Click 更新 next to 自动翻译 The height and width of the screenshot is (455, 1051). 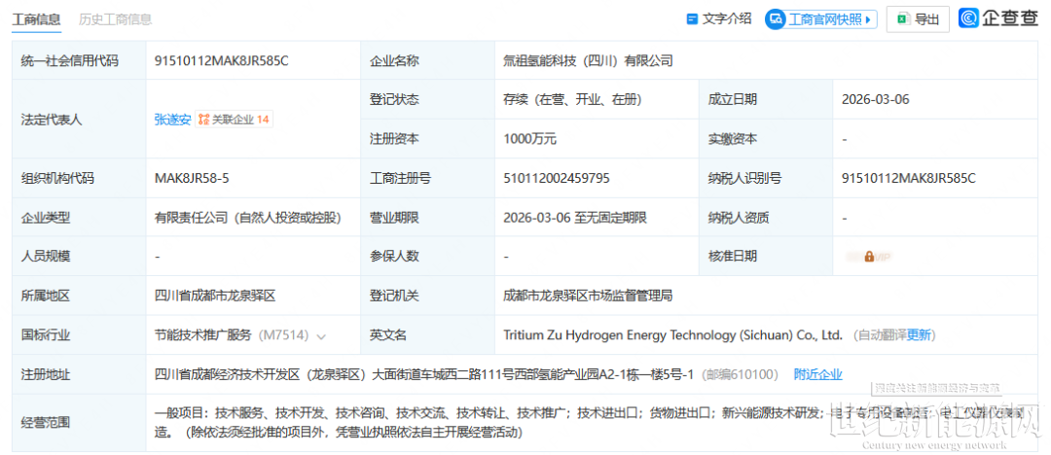[920, 335]
